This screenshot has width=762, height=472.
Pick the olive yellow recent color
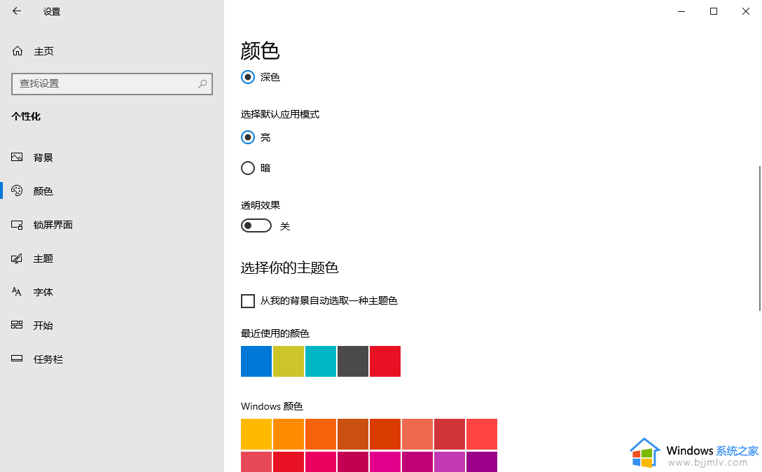tap(289, 361)
